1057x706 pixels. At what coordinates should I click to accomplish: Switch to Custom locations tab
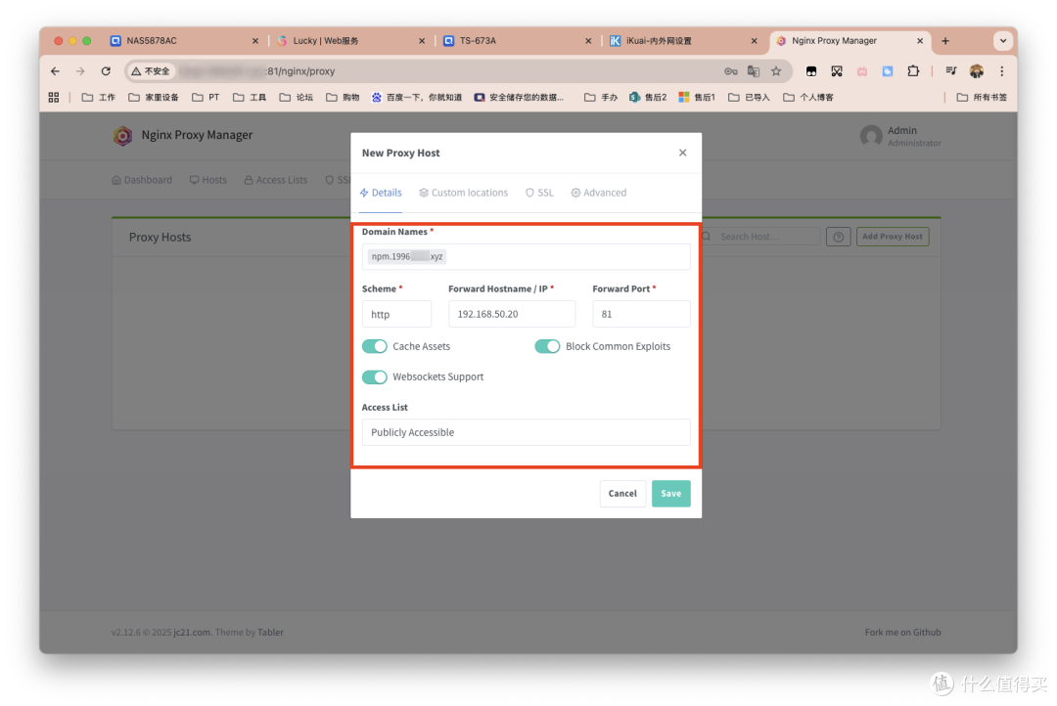464,193
